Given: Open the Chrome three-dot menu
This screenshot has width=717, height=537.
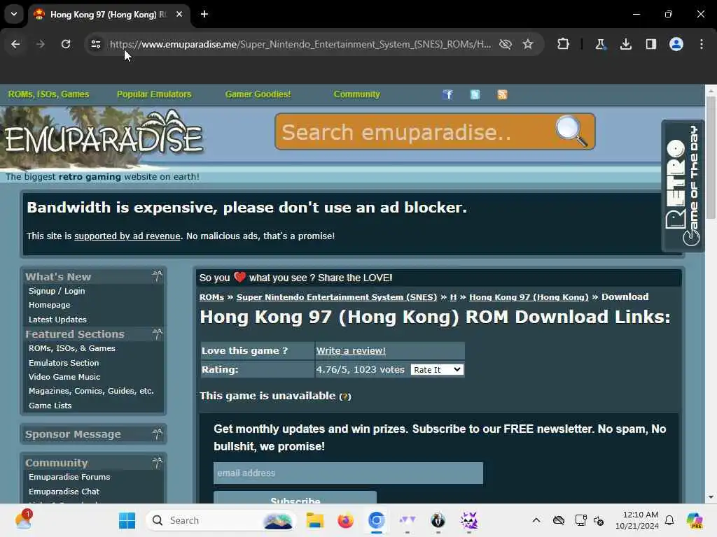Looking at the screenshot, I should point(702,44).
